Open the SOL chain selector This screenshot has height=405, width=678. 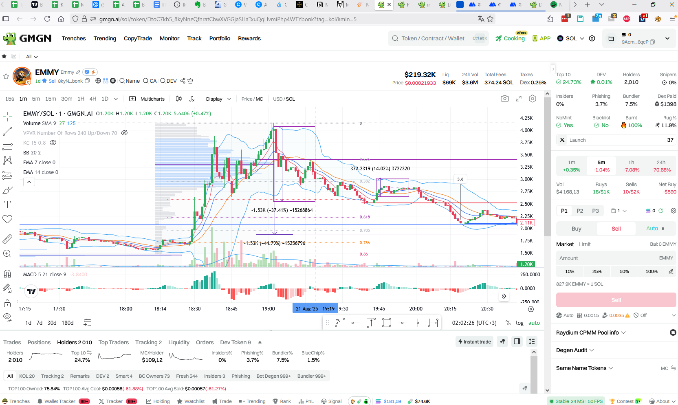pos(570,38)
